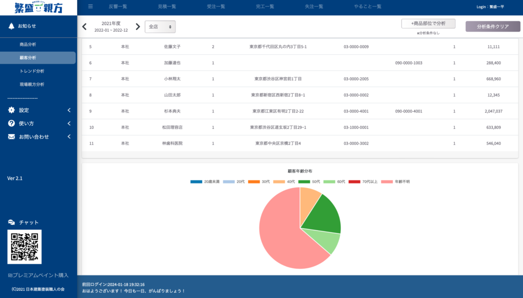Click the chat QR code image

(25, 246)
